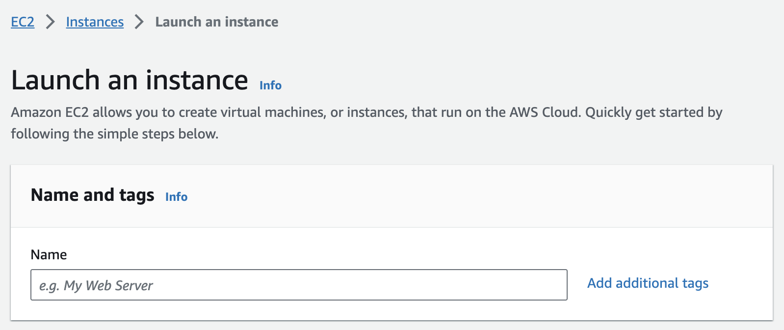Select the current 'Launch an instance' breadcrumb
Viewport: 784px width, 330px height.
tap(216, 22)
